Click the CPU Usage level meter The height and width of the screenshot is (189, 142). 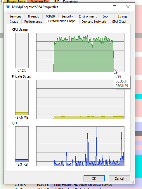click(22, 50)
